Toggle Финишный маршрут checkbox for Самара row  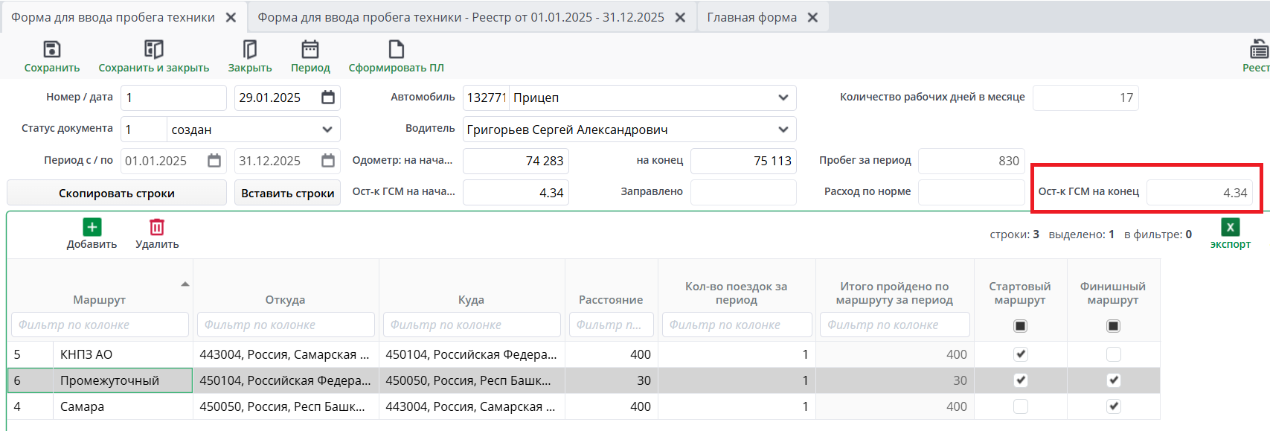(x=1113, y=406)
